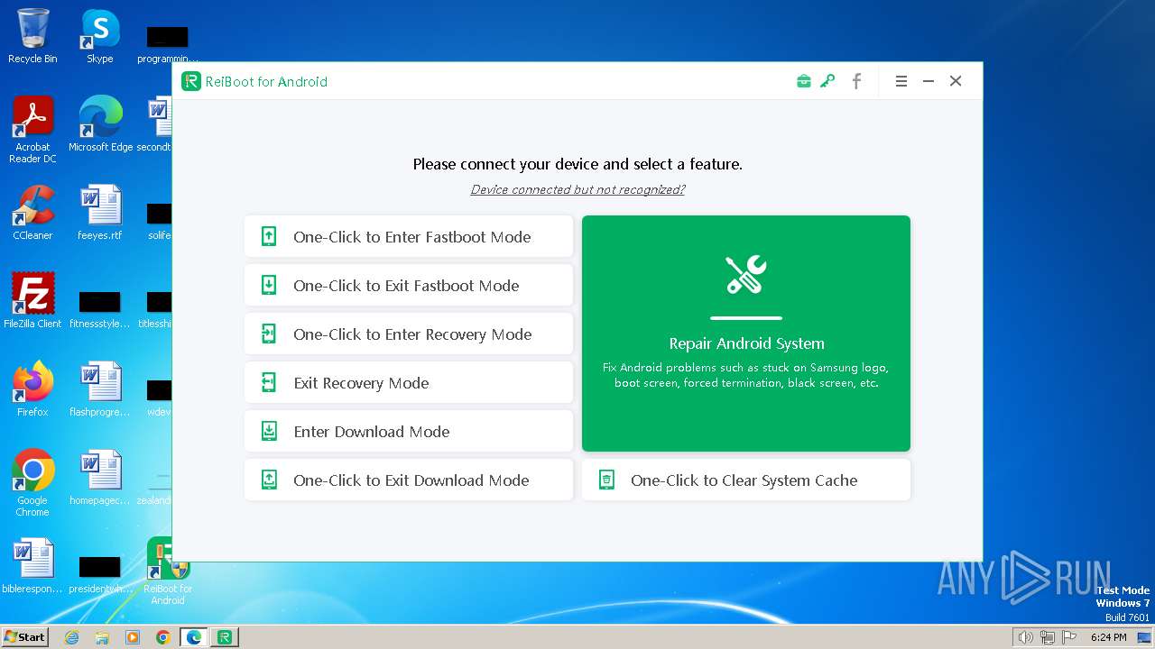Open Google Chrome desktop shortcut
1155x649 pixels.
pos(32,482)
